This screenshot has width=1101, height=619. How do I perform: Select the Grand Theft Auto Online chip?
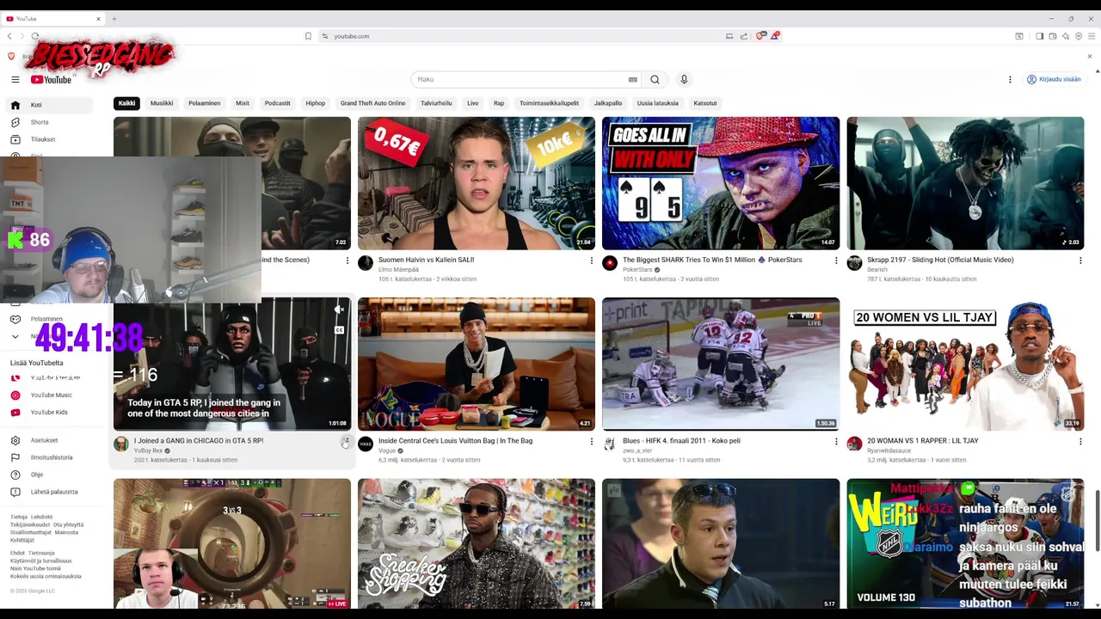[372, 103]
